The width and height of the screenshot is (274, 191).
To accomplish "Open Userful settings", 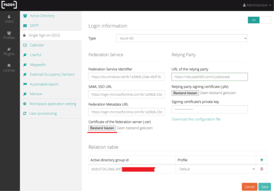I will 35,55.
